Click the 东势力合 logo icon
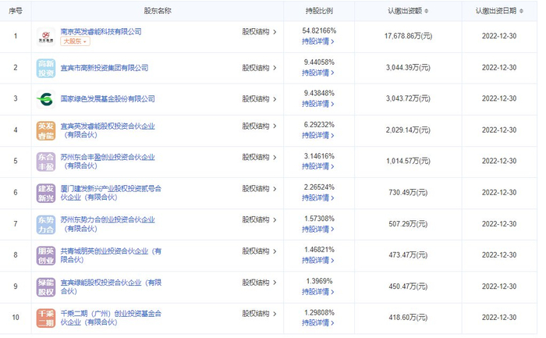 pyautogui.click(x=45, y=224)
